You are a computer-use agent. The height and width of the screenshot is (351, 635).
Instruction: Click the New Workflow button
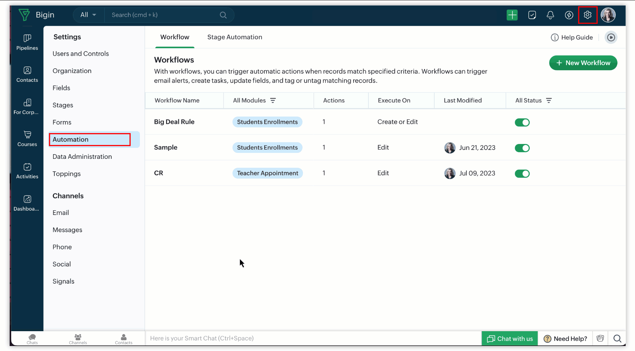[583, 63]
